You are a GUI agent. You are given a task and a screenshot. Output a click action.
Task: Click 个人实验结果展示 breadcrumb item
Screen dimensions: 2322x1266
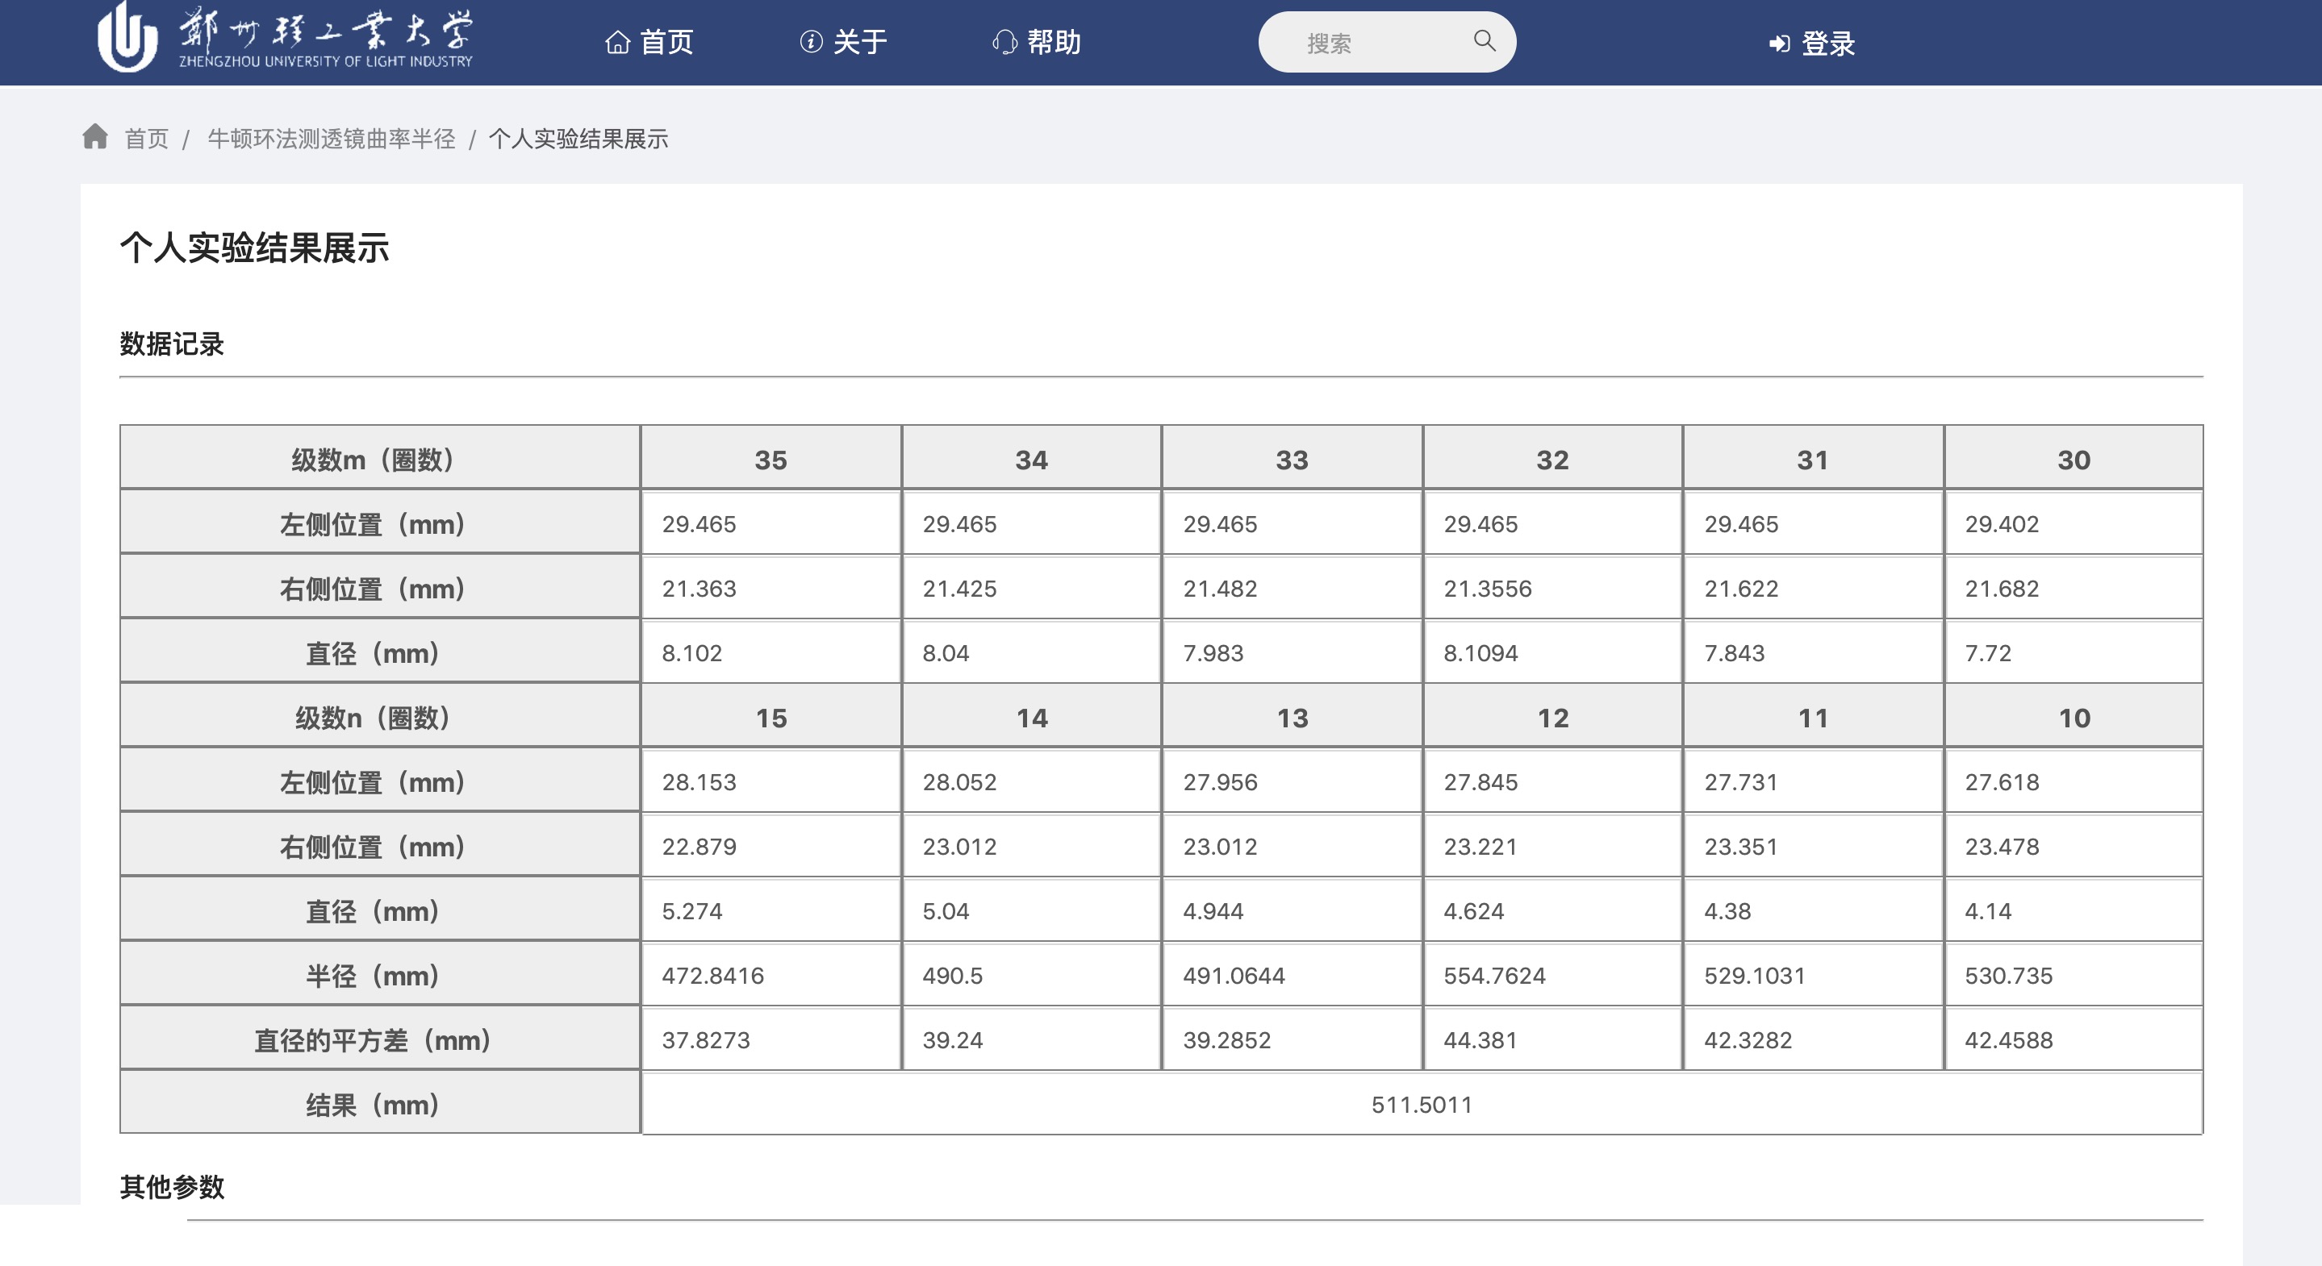pos(578,139)
